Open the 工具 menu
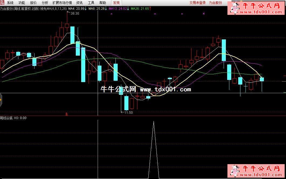The height and width of the screenshot is (179, 286). point(91,3)
